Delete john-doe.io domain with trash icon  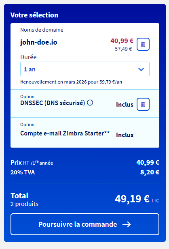[143, 44]
